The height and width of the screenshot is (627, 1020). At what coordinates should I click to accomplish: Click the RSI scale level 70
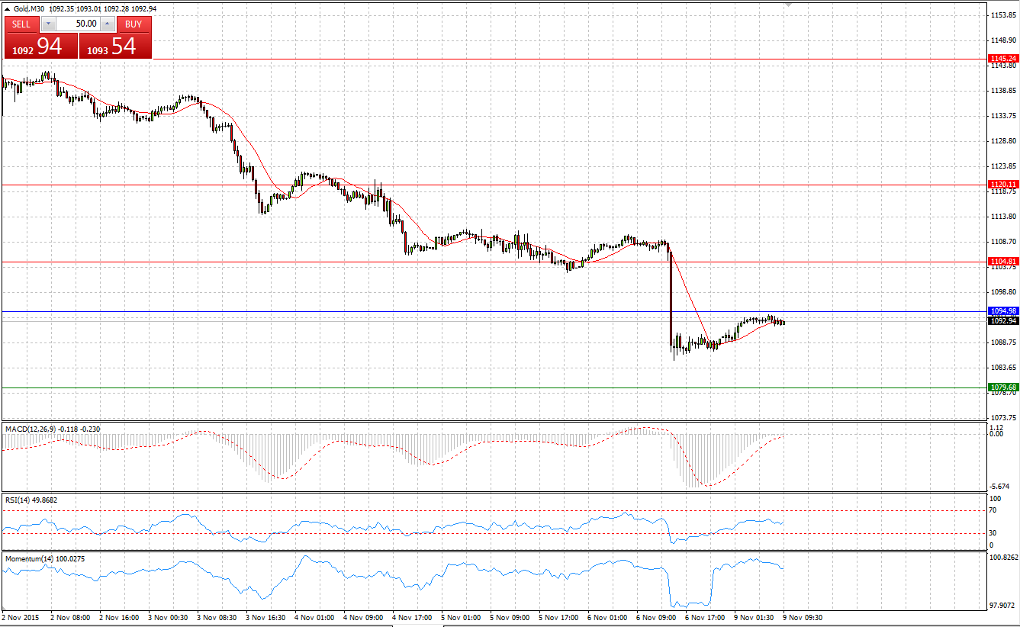[x=993, y=510]
